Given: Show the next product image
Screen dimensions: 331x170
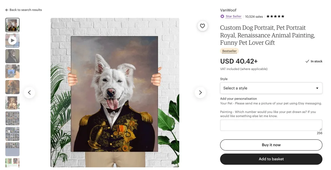Looking at the screenshot, I should tap(200, 93).
